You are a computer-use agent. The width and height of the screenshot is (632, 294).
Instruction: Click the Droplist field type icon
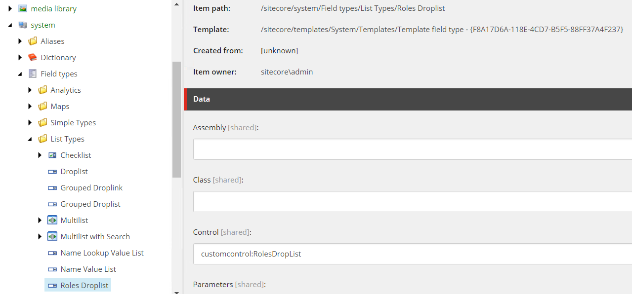click(52, 171)
